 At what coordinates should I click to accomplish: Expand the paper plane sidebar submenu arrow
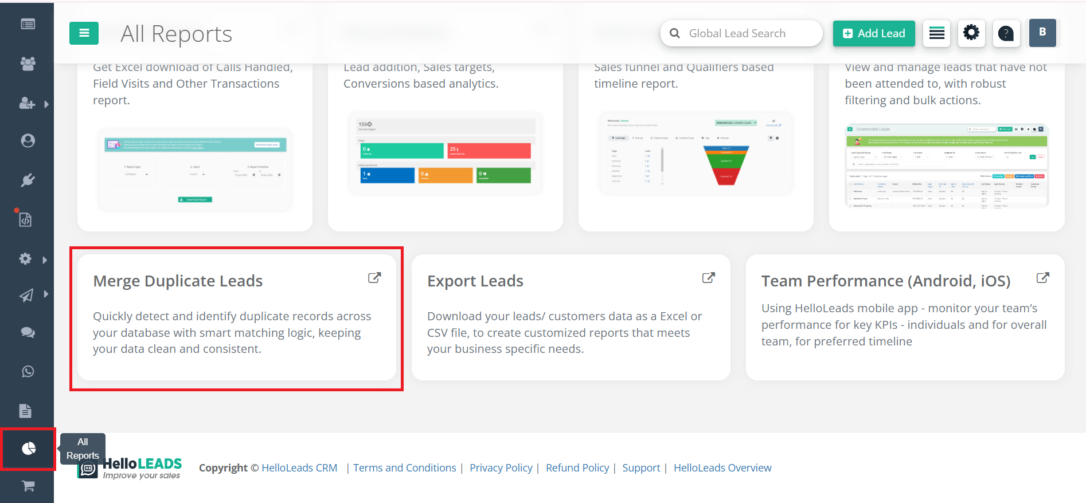click(x=46, y=294)
